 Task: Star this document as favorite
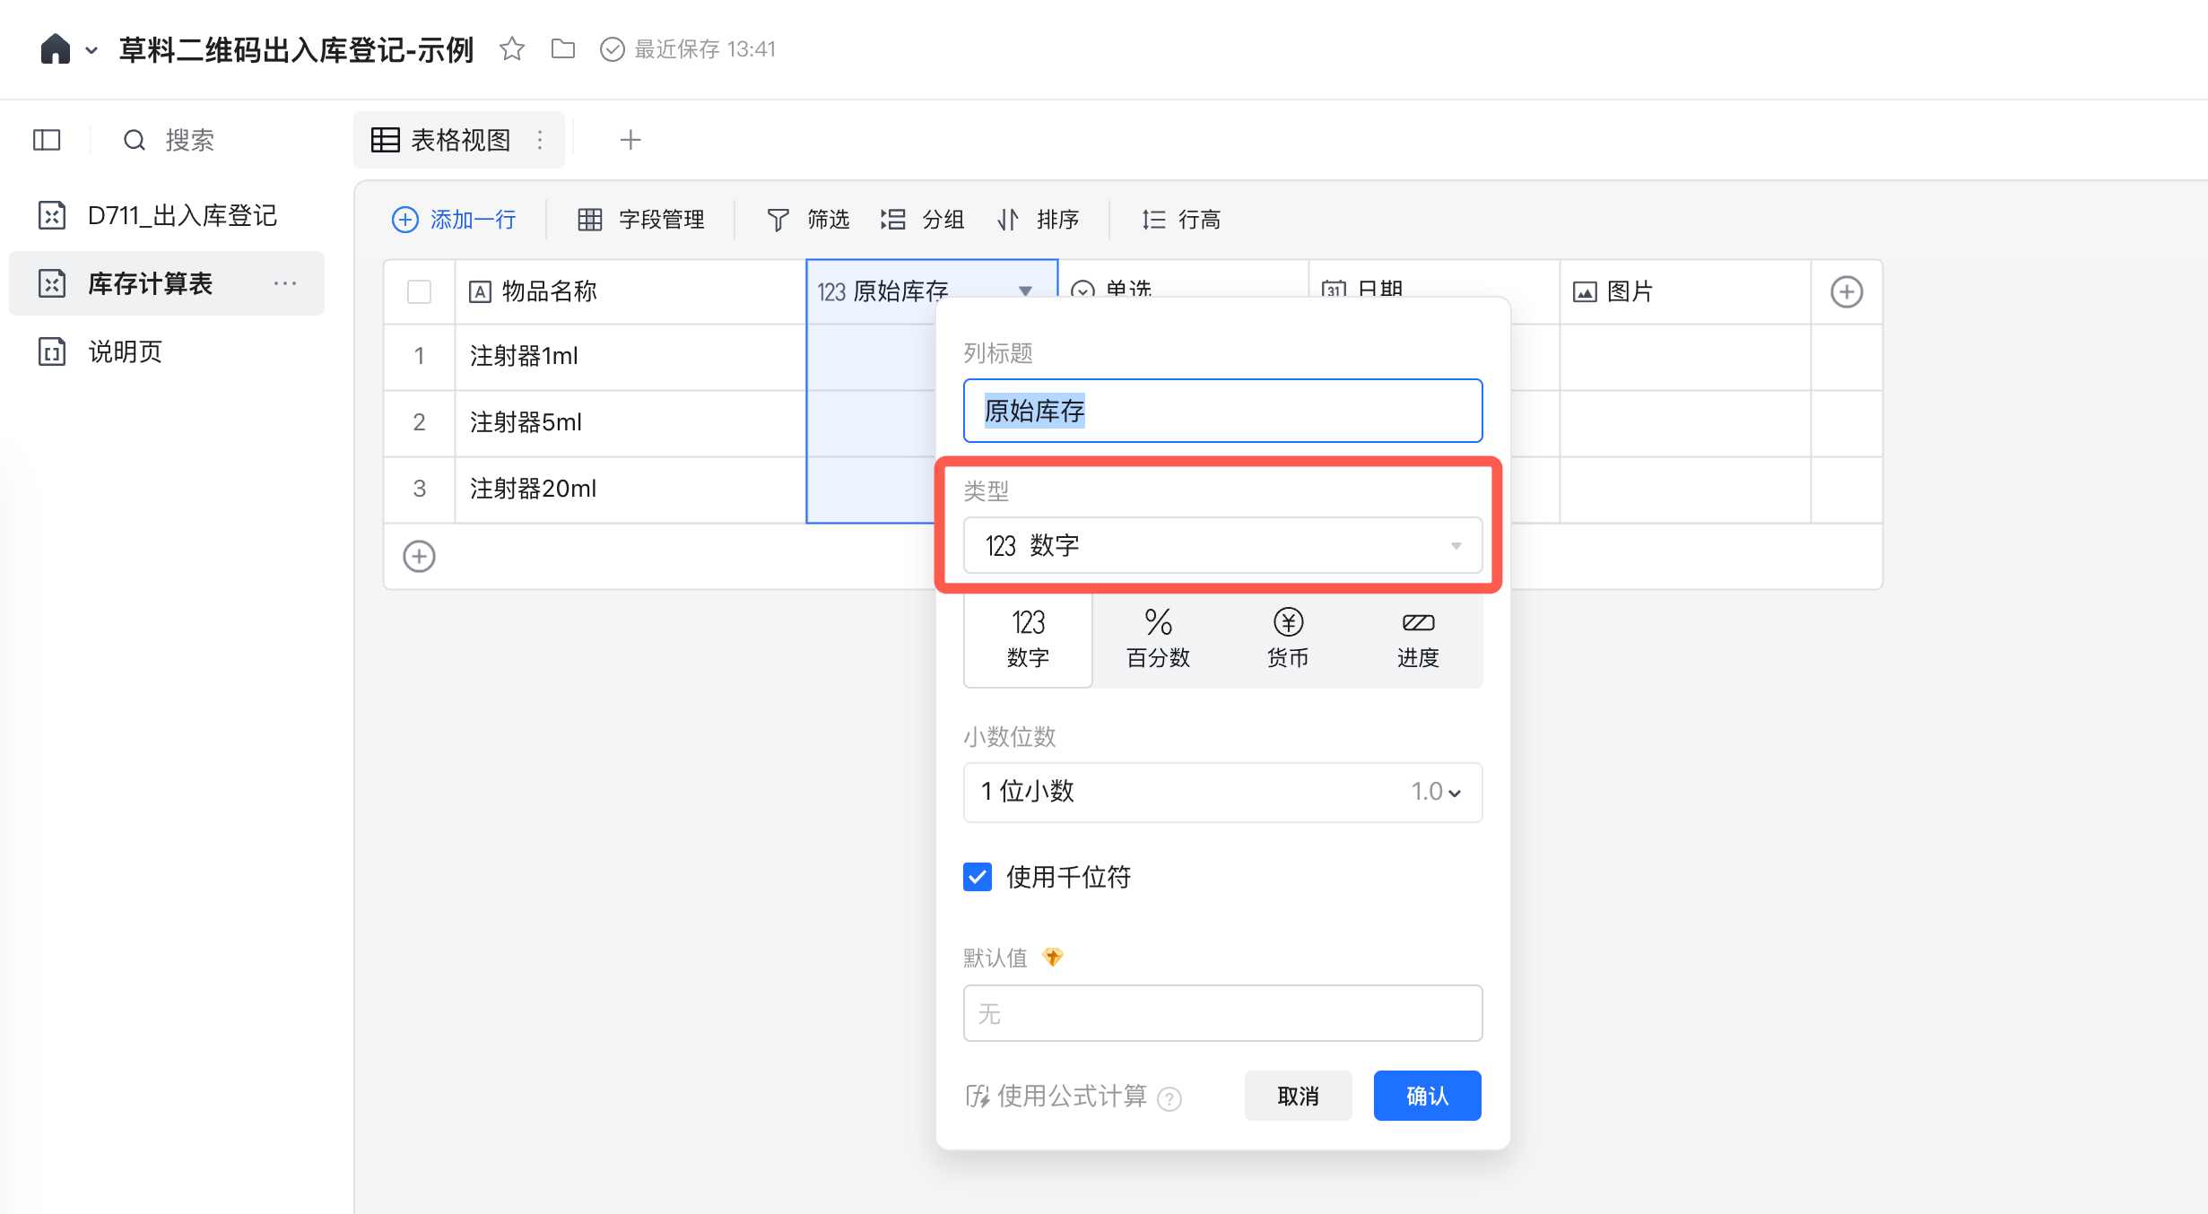coord(512,48)
